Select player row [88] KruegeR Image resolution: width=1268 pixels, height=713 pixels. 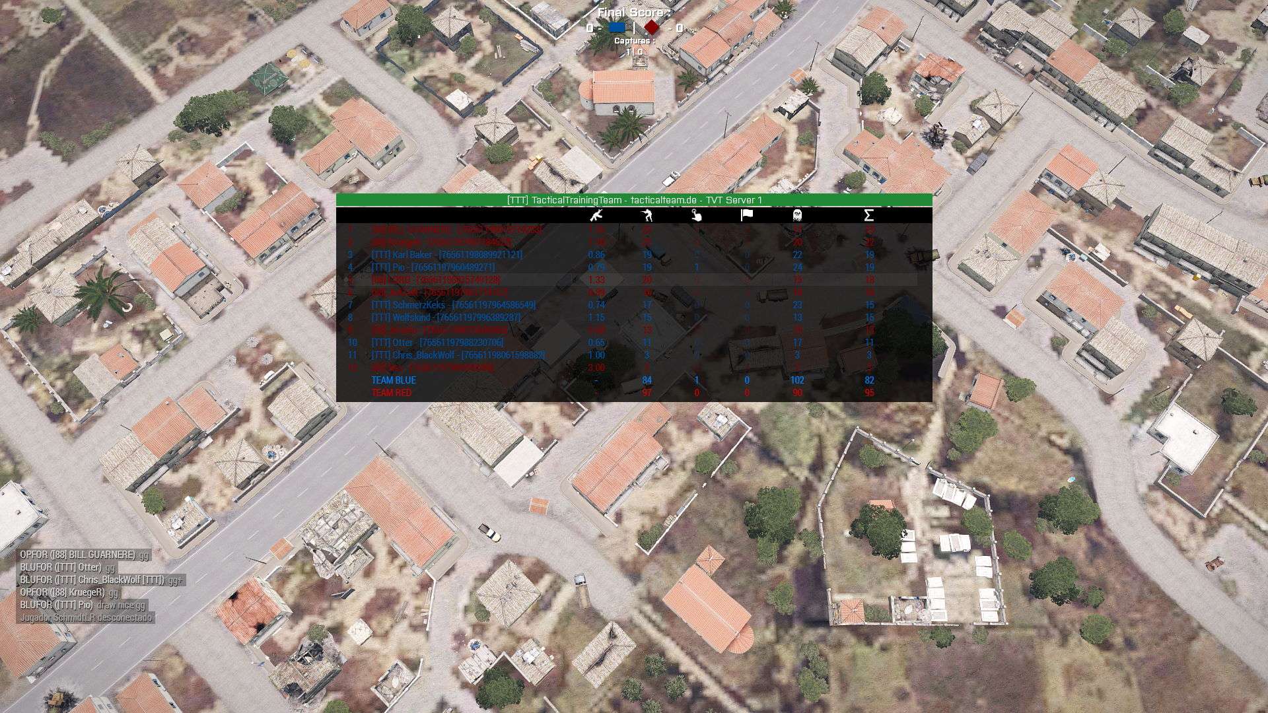tap(634, 242)
